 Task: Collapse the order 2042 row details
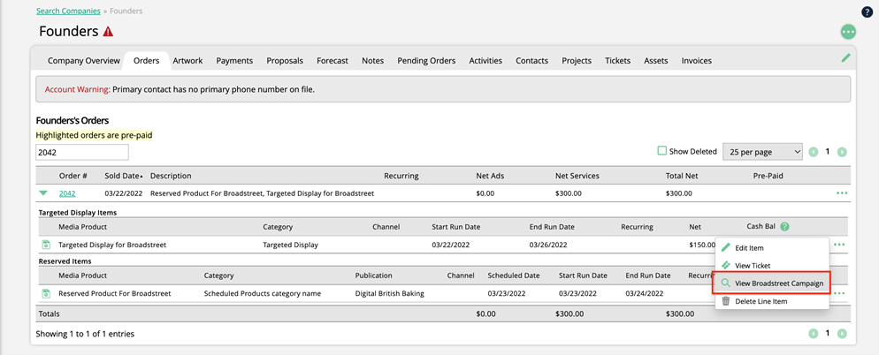click(43, 193)
